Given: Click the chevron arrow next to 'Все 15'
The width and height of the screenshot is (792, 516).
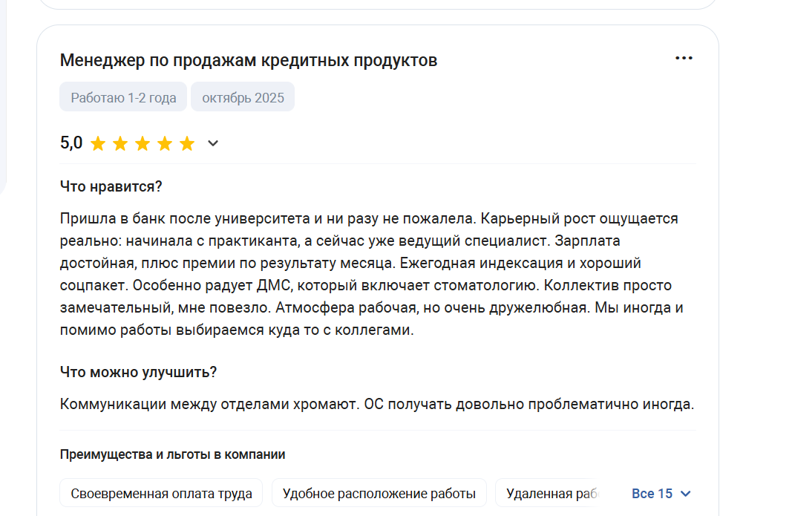Looking at the screenshot, I should pos(685,494).
